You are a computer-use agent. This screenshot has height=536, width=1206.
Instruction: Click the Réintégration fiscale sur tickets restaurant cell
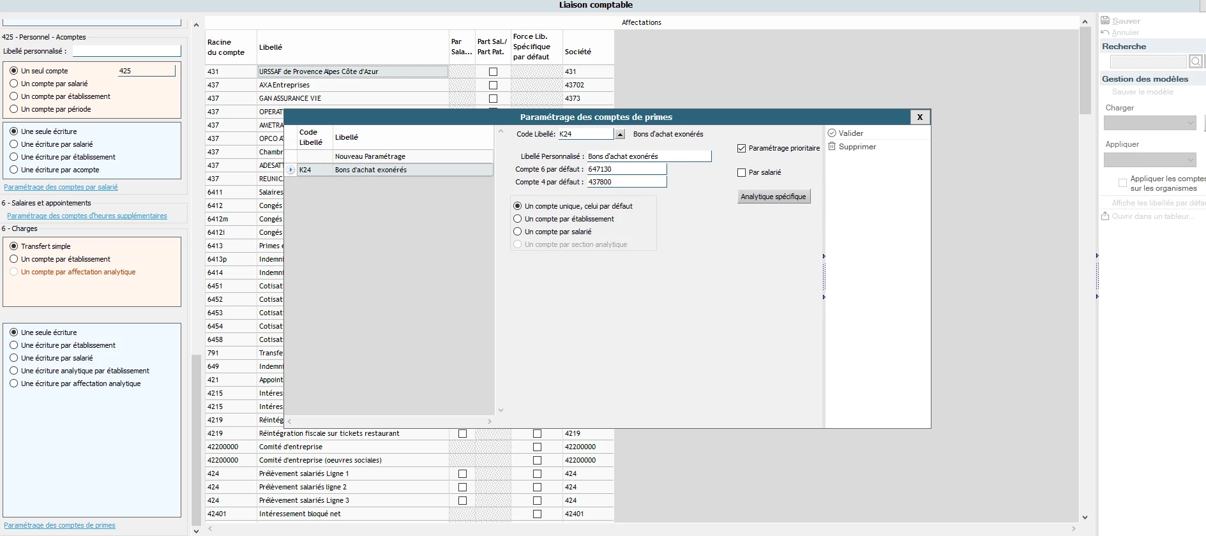click(353, 433)
